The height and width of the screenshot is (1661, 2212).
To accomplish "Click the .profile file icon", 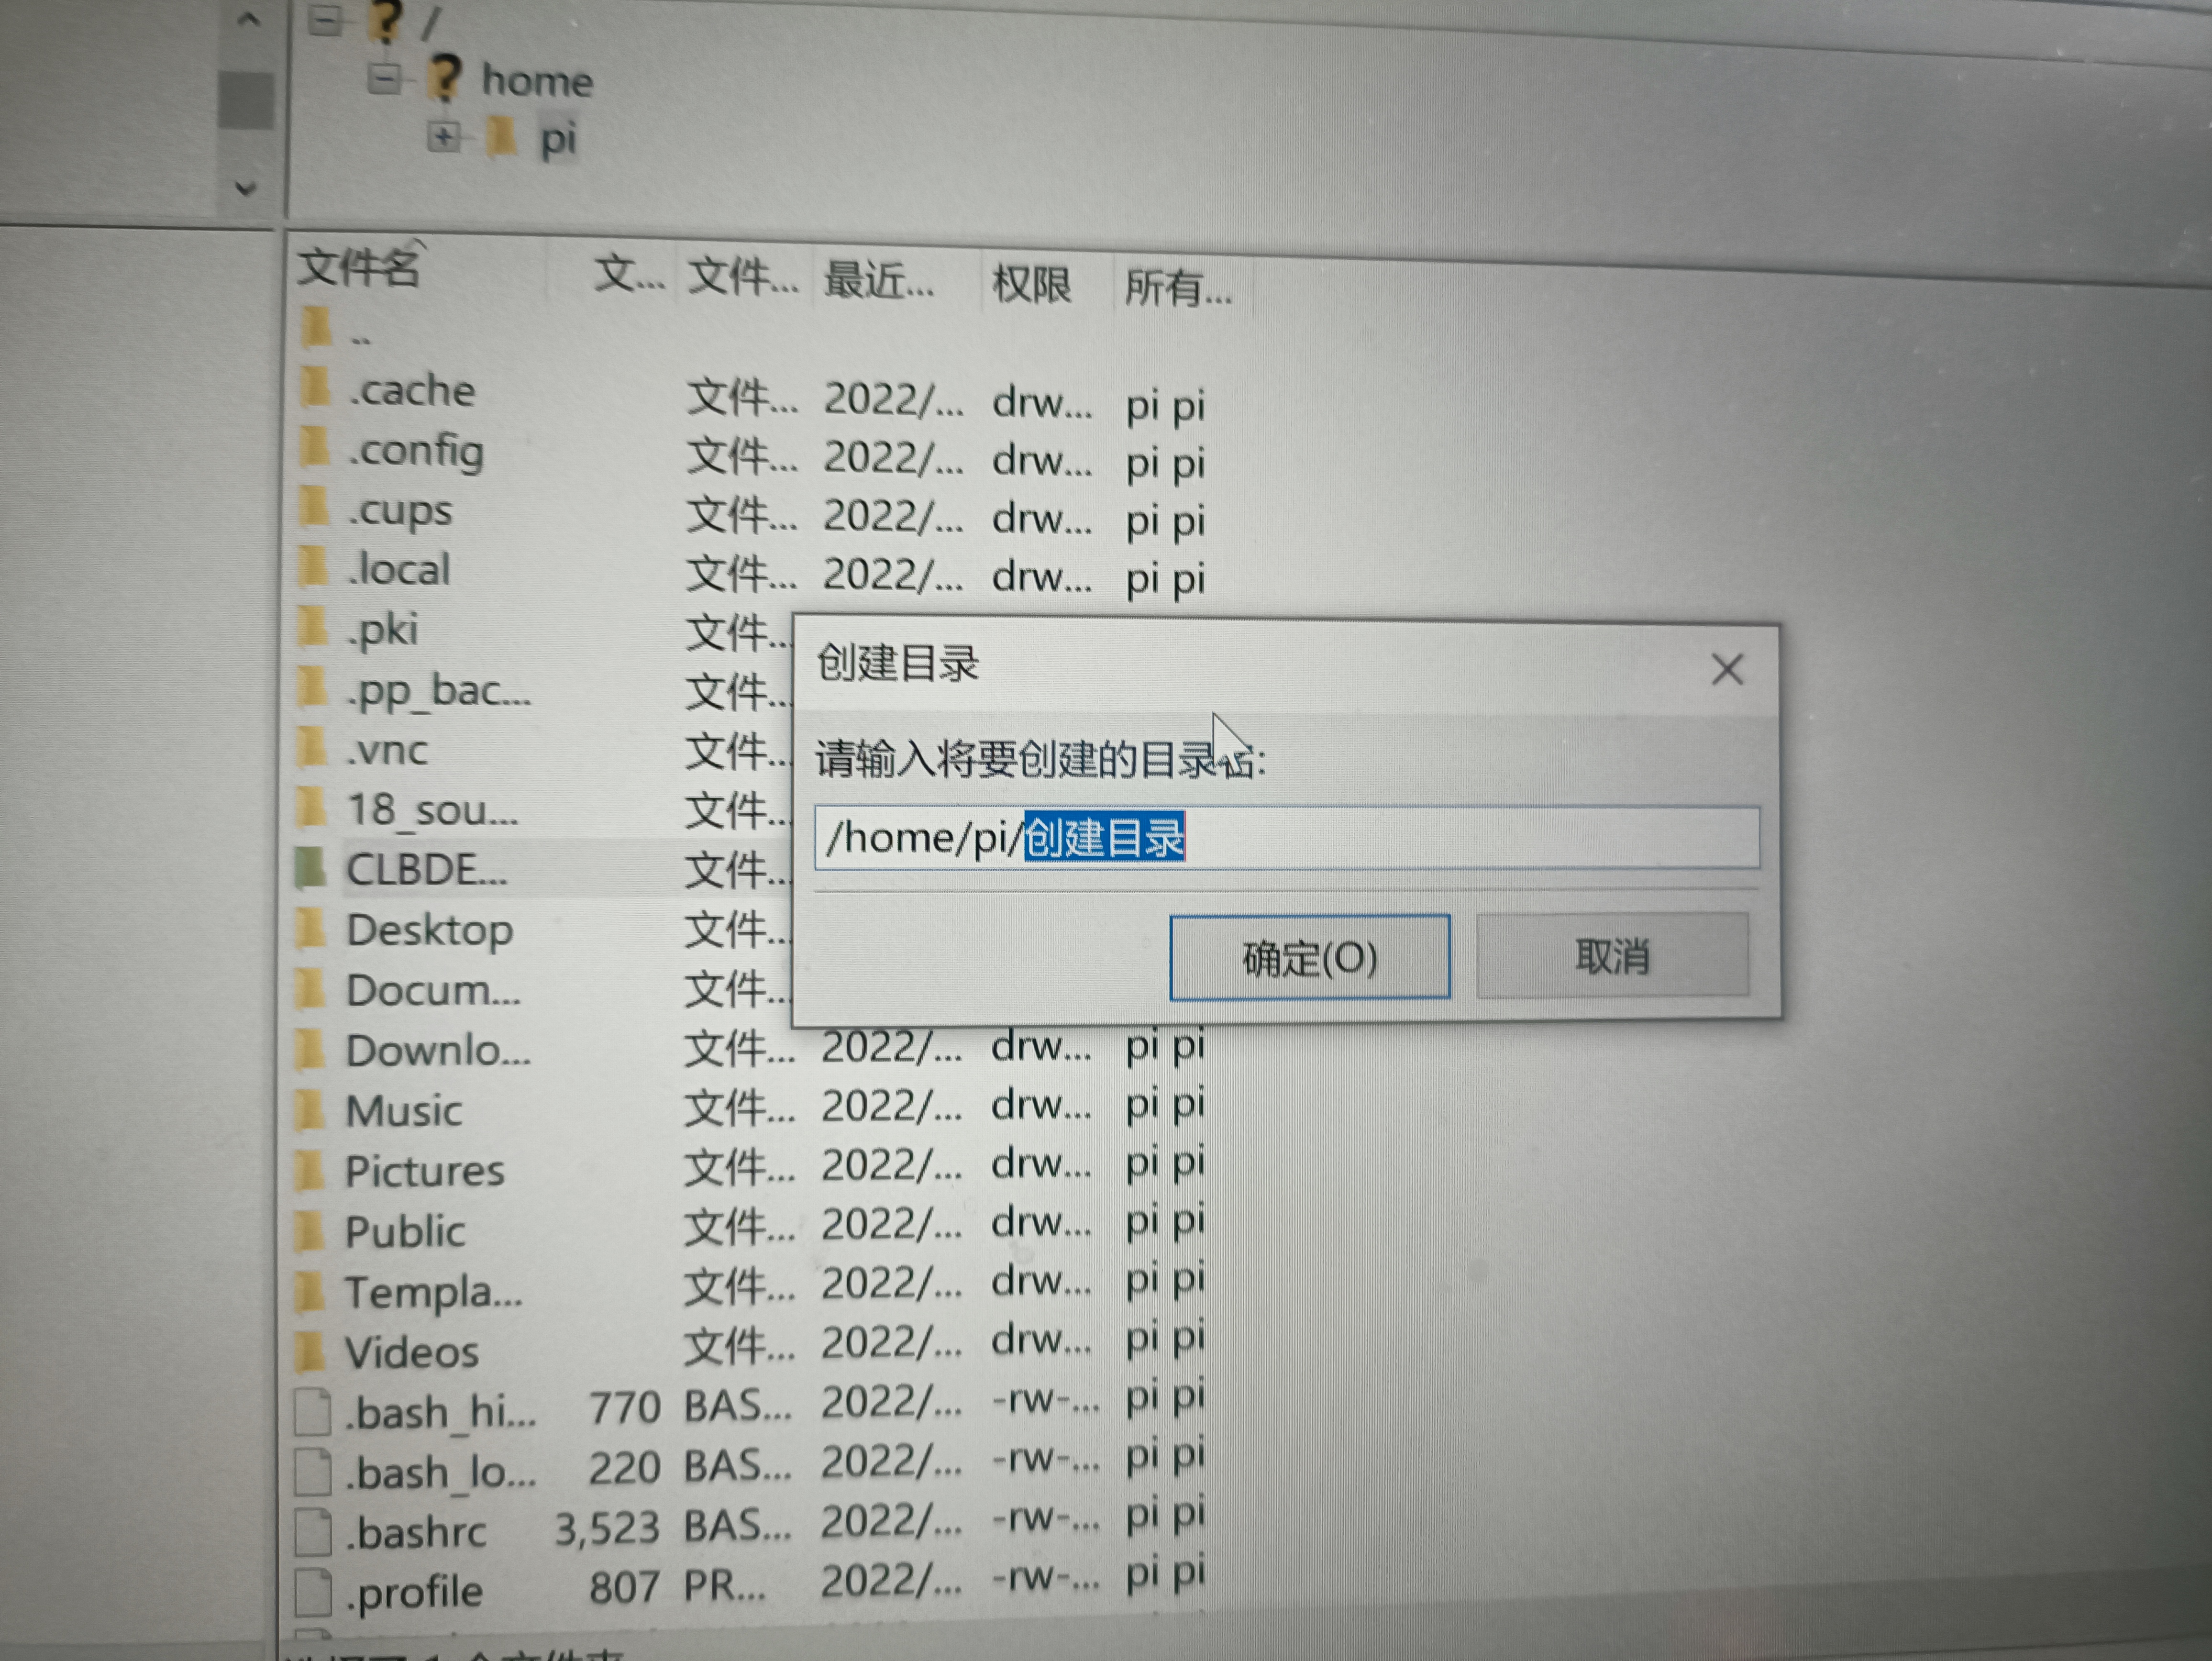I will click(313, 1591).
